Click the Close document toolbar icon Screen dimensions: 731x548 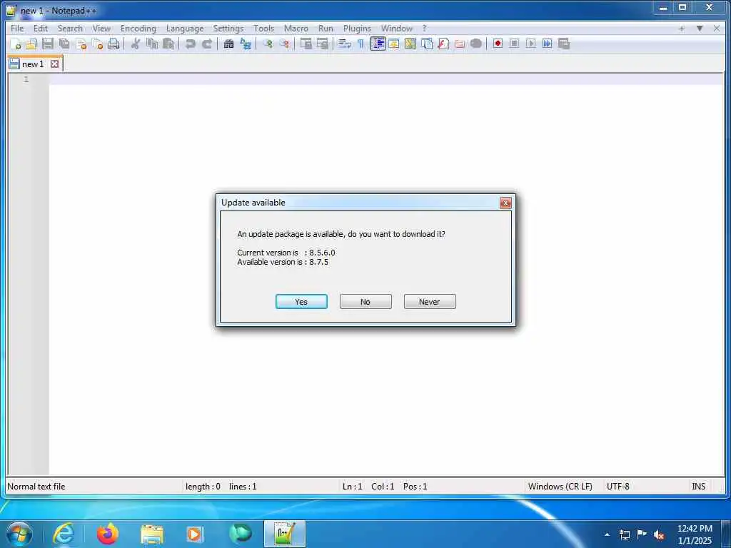(x=81, y=44)
